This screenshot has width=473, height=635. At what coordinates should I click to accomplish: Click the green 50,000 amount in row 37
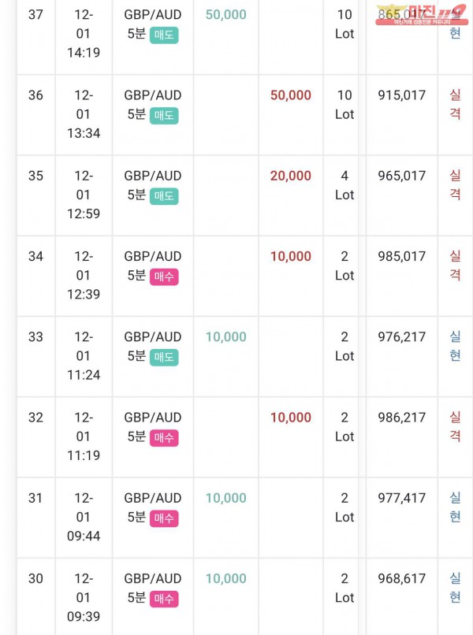pyautogui.click(x=225, y=14)
